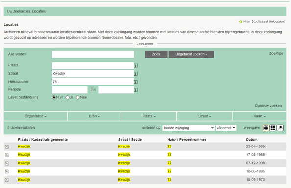The height and width of the screenshot is (188, 291).
Task: Select date 25-04-1969
Action: [x=255, y=146]
